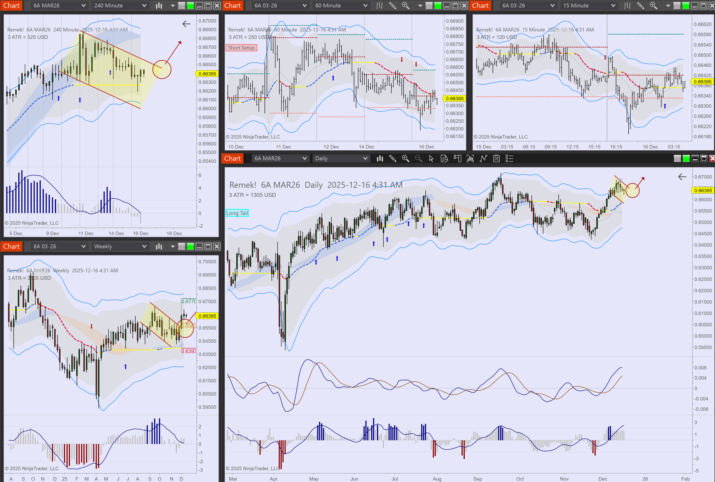The height and width of the screenshot is (482, 715).
Task: Open Chart Trader icon in Daily toolbar
Action: (457, 158)
